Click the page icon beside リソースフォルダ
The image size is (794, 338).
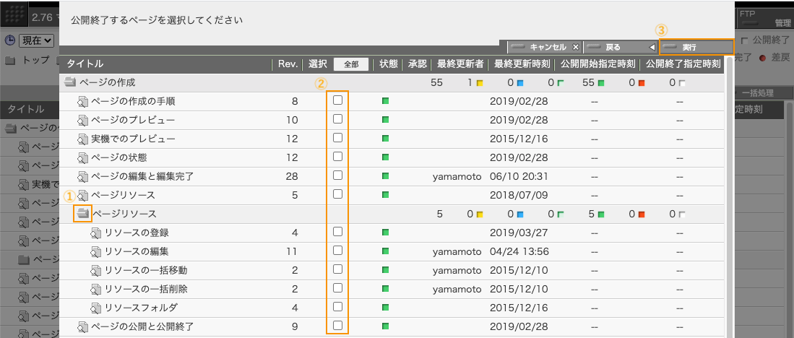pyautogui.click(x=96, y=308)
